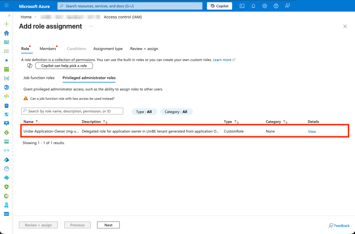
Task: Open the notifications bell
Action: tap(253, 6)
